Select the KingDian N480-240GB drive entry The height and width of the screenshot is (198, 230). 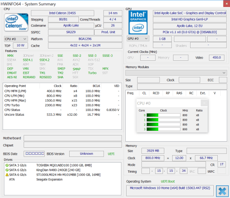click(x=63, y=170)
